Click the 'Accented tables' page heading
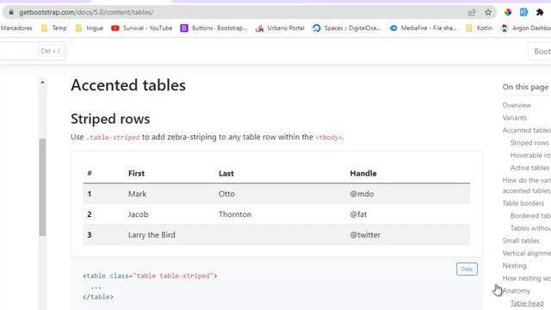 click(x=128, y=85)
